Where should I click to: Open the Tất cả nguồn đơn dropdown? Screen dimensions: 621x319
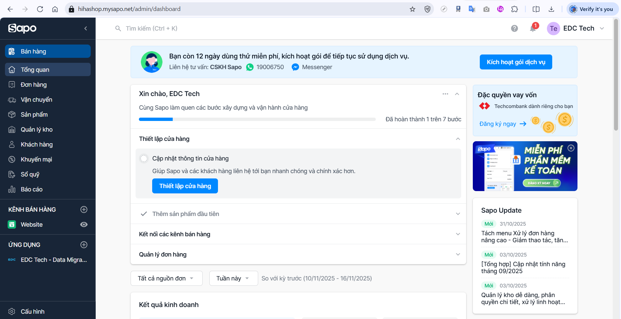point(166,278)
